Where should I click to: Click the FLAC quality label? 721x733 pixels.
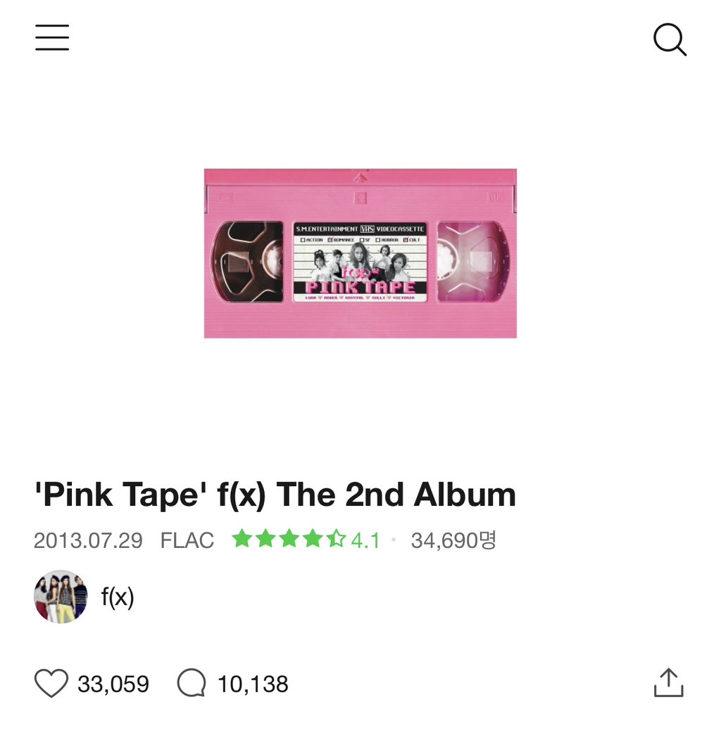[187, 540]
